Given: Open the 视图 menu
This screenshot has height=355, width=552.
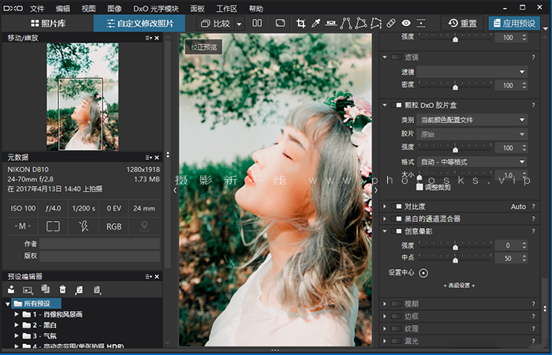Looking at the screenshot, I should 88,9.
